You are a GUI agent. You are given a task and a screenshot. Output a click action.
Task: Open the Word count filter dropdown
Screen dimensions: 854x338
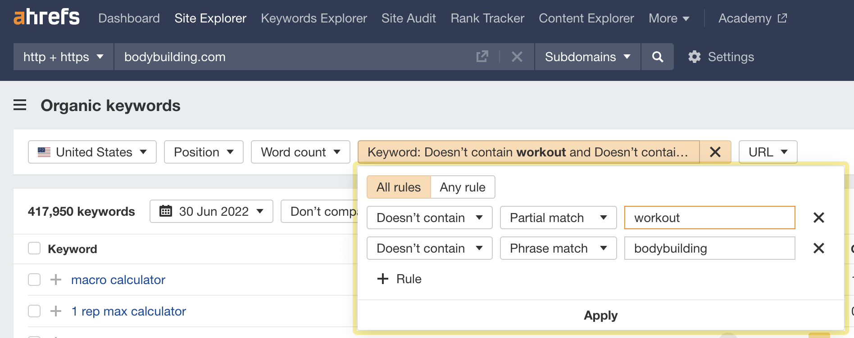(x=300, y=152)
